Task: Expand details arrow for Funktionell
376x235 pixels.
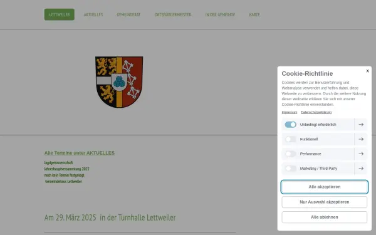Action: click(x=361, y=139)
